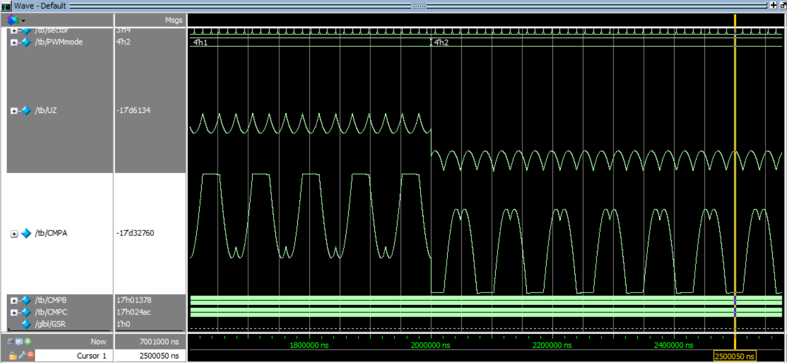Click the CMPB value 17'h01378
Viewport: 787px width, 363px height.
click(133, 300)
